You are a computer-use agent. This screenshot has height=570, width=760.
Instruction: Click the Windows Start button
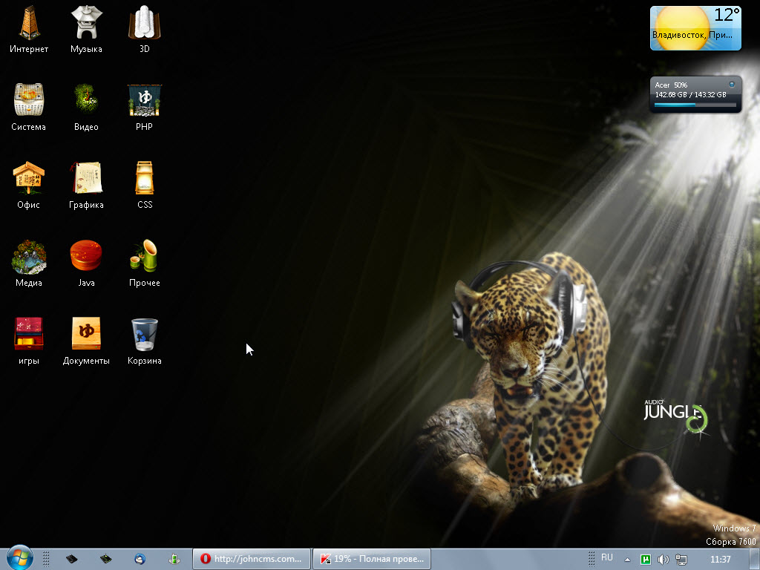coord(19,558)
